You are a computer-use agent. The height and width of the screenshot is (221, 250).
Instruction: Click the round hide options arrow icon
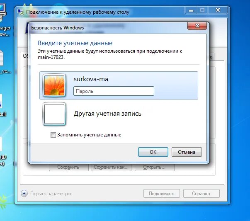24,194
